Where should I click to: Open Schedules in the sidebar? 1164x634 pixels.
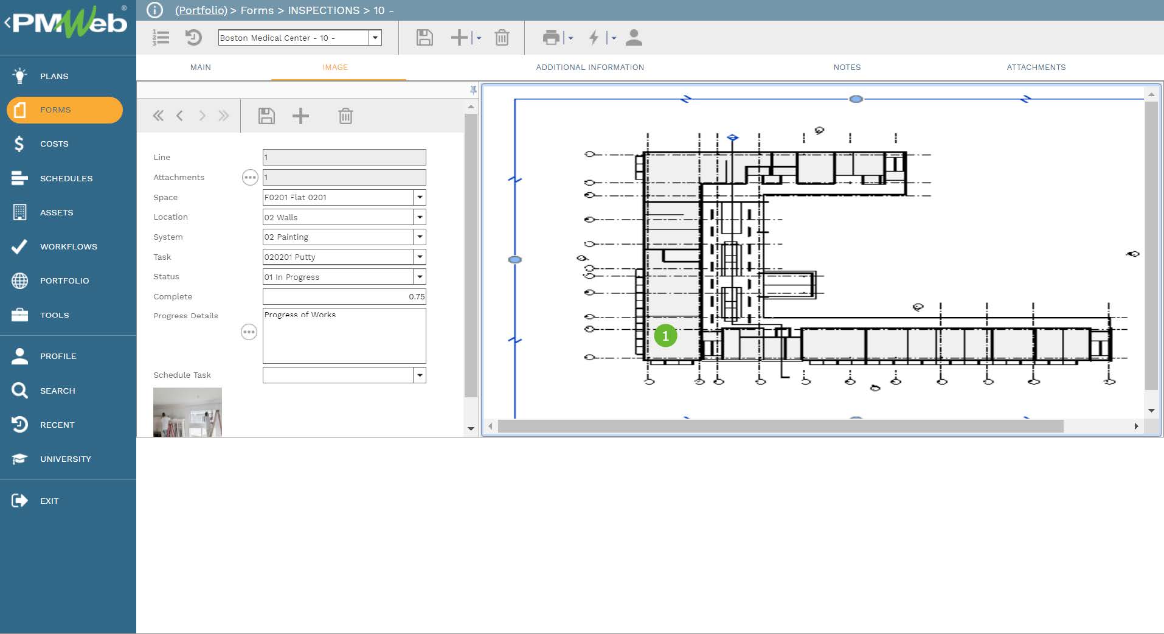point(66,178)
